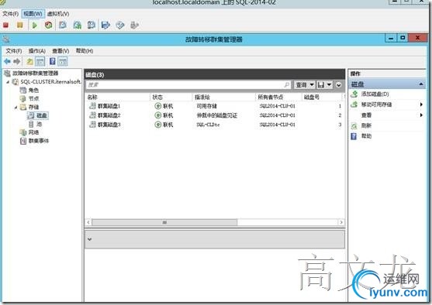Viewport: 432px width, 305px height.
Task: Click the help icon in the actions pane
Action: (x=354, y=136)
